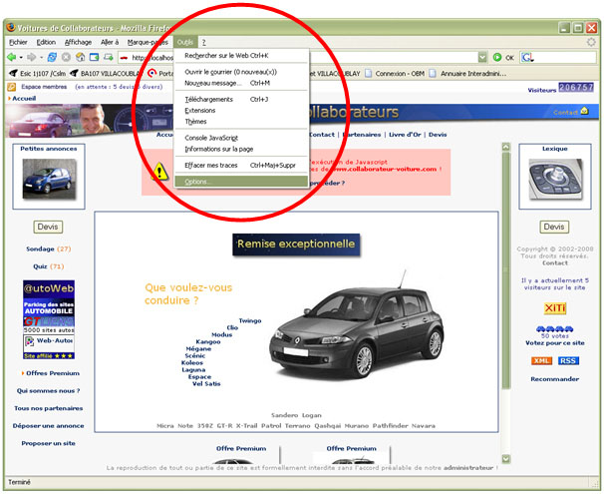The height and width of the screenshot is (494, 604).
Task: Select Informations sur la page entry
Action: 241,149
